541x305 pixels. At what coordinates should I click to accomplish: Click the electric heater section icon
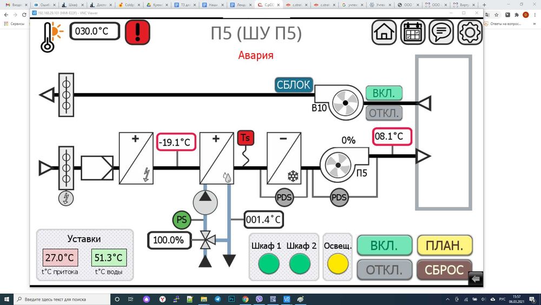136,158
